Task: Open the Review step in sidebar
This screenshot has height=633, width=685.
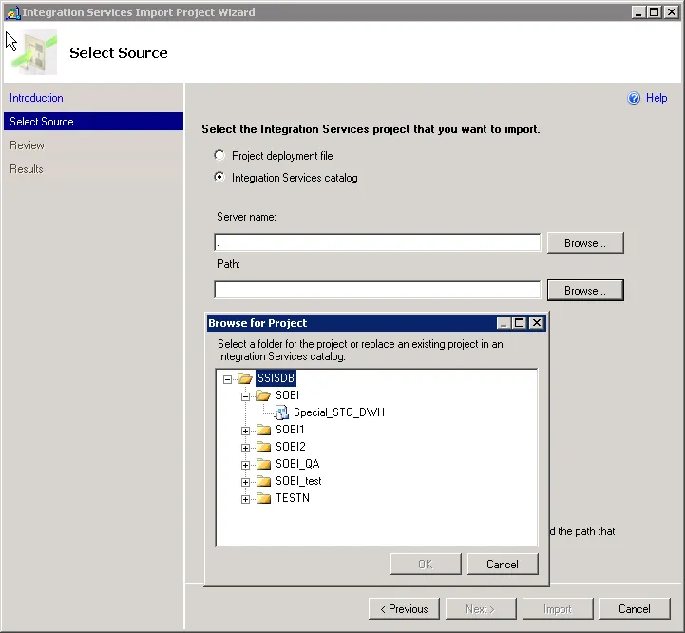Action: click(x=27, y=145)
